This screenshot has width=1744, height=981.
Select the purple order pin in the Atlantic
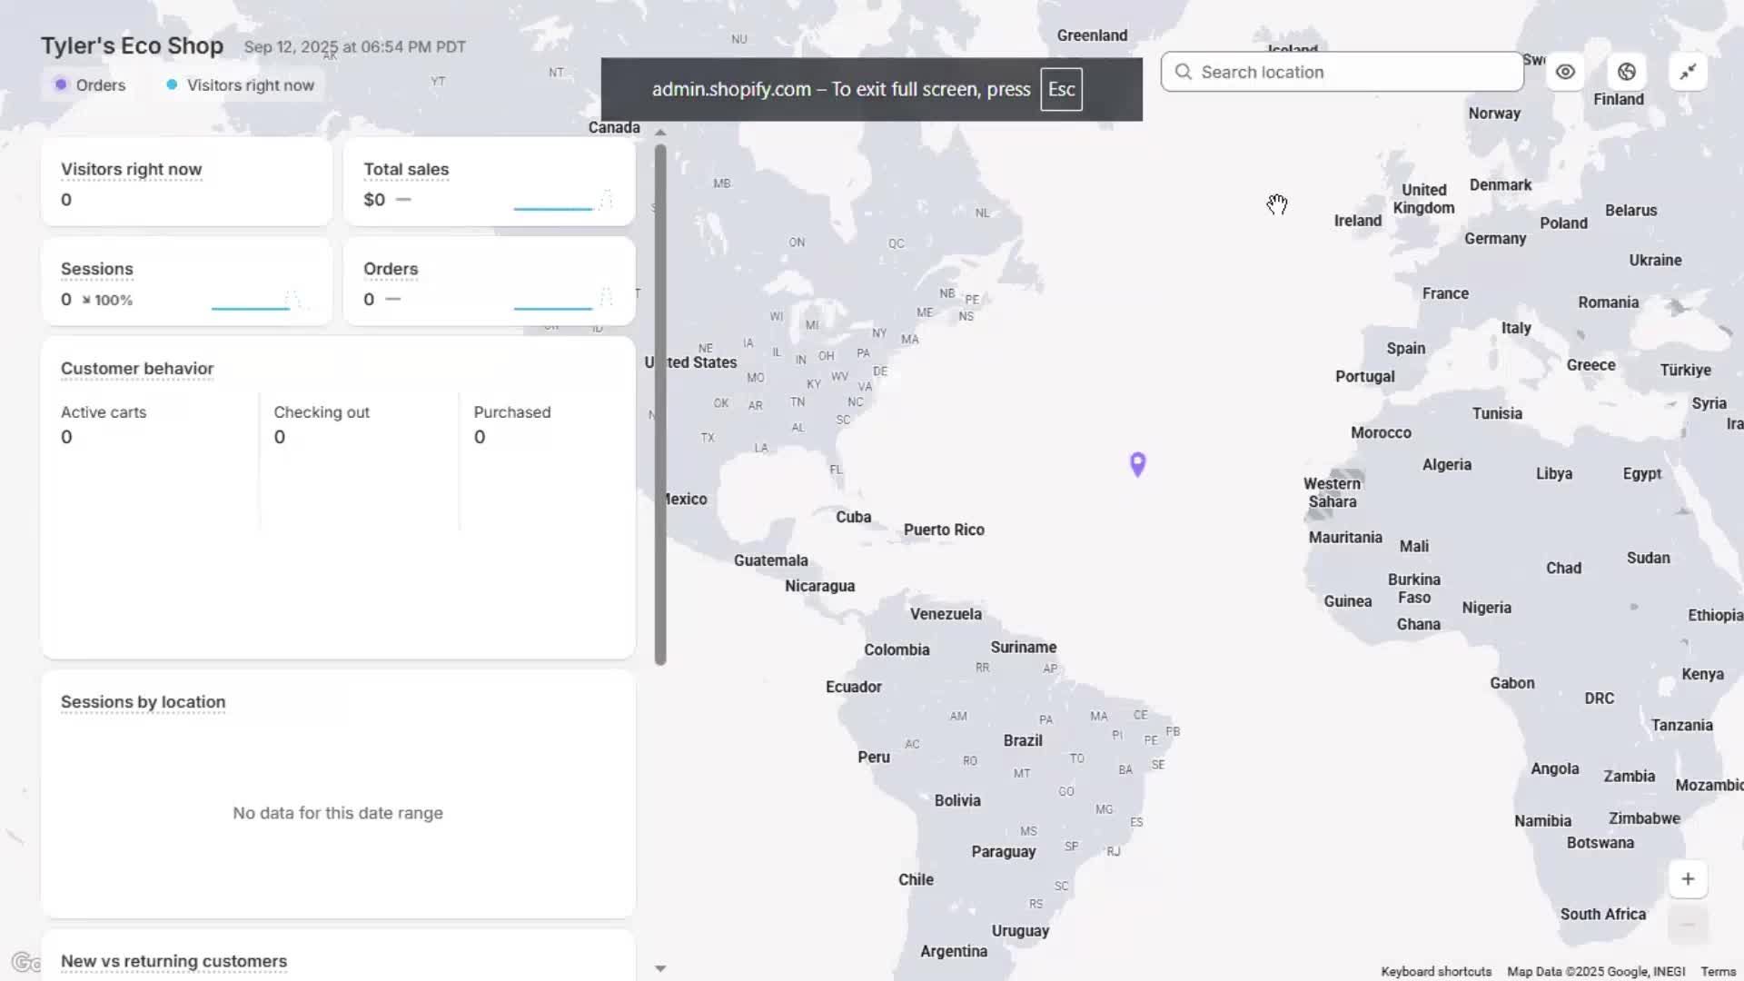coord(1137,464)
